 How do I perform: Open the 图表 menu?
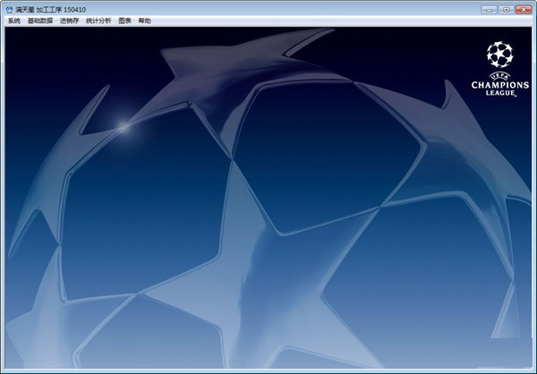click(x=124, y=21)
